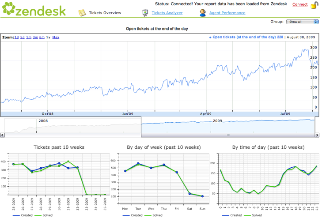Click the padlock icon beside Connect
Screen dimensions: 322x218
pos(314,5)
